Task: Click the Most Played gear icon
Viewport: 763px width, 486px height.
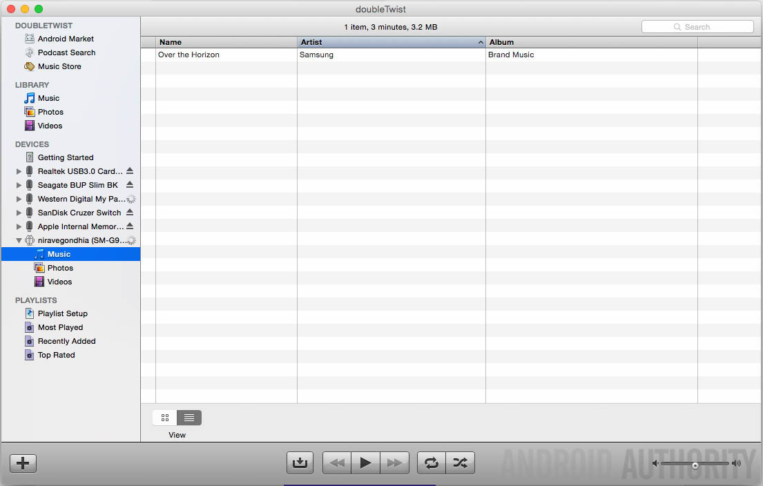Action: (30, 327)
